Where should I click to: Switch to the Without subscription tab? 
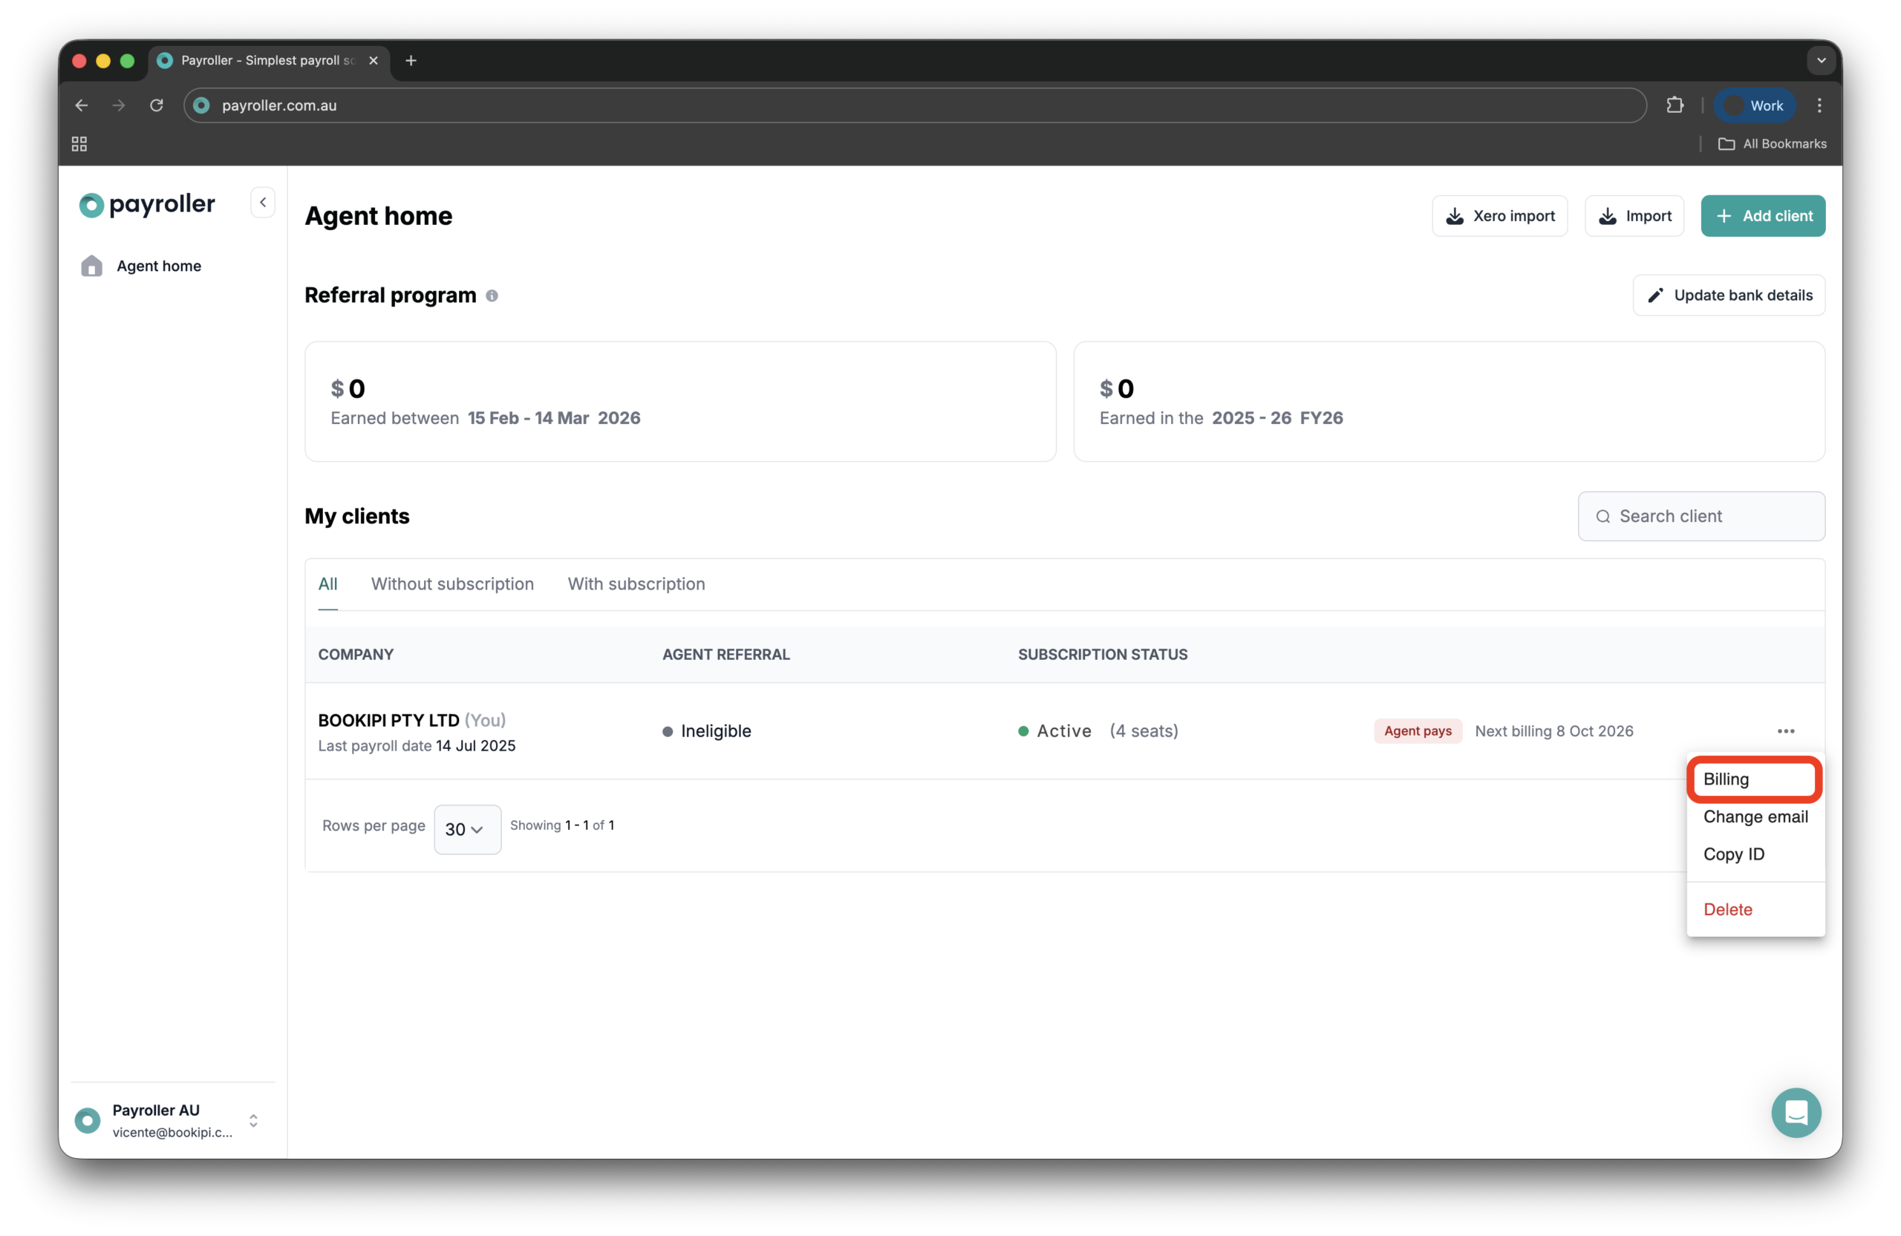point(452,583)
